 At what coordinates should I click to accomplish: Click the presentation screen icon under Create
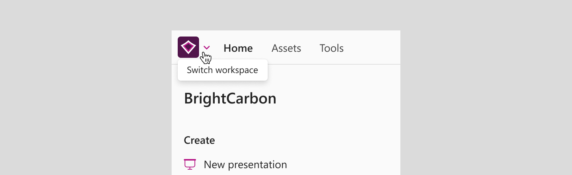190,164
